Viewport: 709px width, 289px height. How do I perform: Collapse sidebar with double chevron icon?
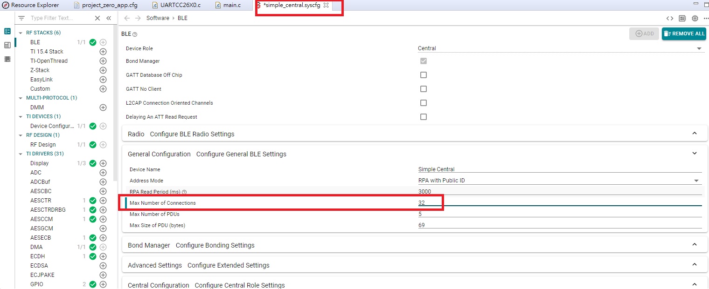tap(109, 18)
